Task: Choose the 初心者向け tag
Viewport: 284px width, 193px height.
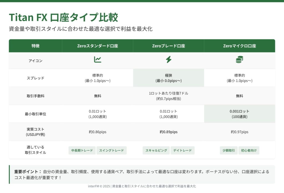Action: (249, 150)
